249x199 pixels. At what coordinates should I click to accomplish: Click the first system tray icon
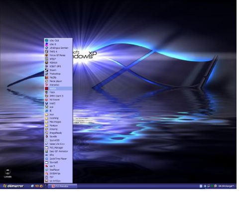201,186
